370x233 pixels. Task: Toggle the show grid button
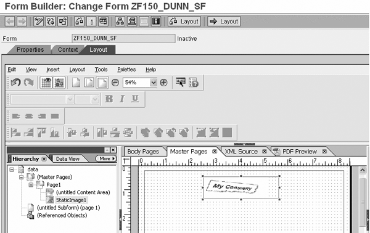46,83
